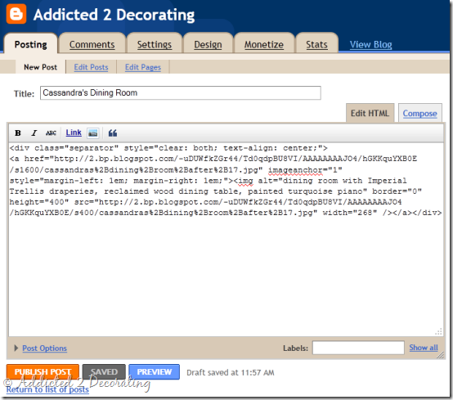This screenshot has height=400, width=453.
Task: Click the text area resize grip
Action: coord(438,332)
